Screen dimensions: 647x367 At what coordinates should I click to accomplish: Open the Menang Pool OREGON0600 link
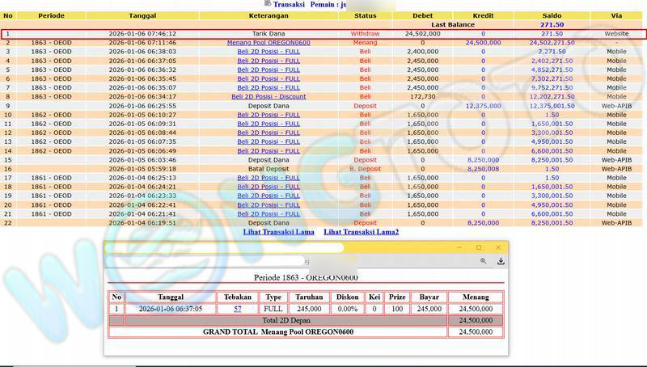point(268,42)
